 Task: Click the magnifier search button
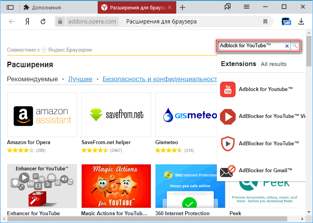[295, 46]
